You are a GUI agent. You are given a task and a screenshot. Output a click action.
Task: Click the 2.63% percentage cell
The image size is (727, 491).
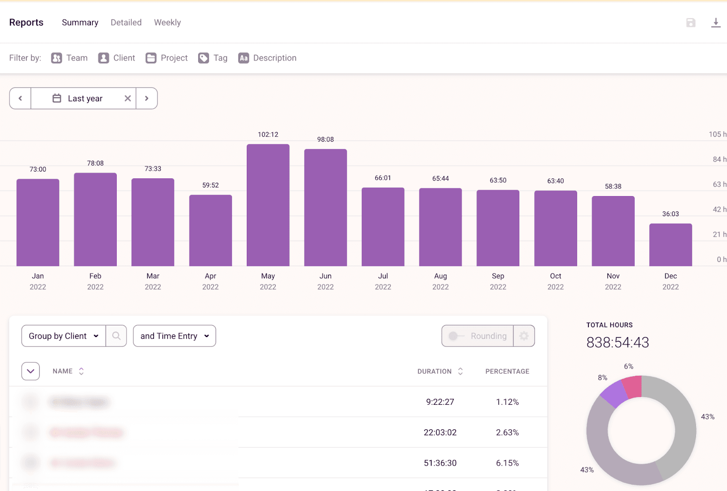tap(507, 432)
